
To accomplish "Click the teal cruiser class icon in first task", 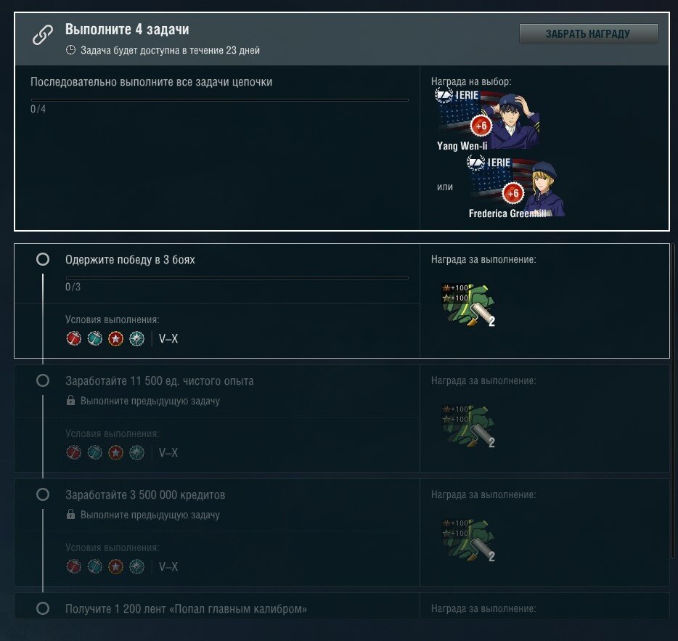I will (x=94, y=338).
